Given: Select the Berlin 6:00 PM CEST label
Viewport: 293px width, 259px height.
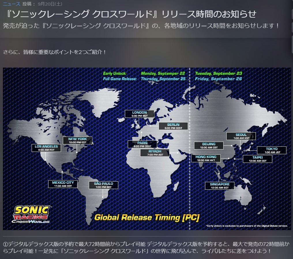Looking at the screenshot, I should pos(173,126).
